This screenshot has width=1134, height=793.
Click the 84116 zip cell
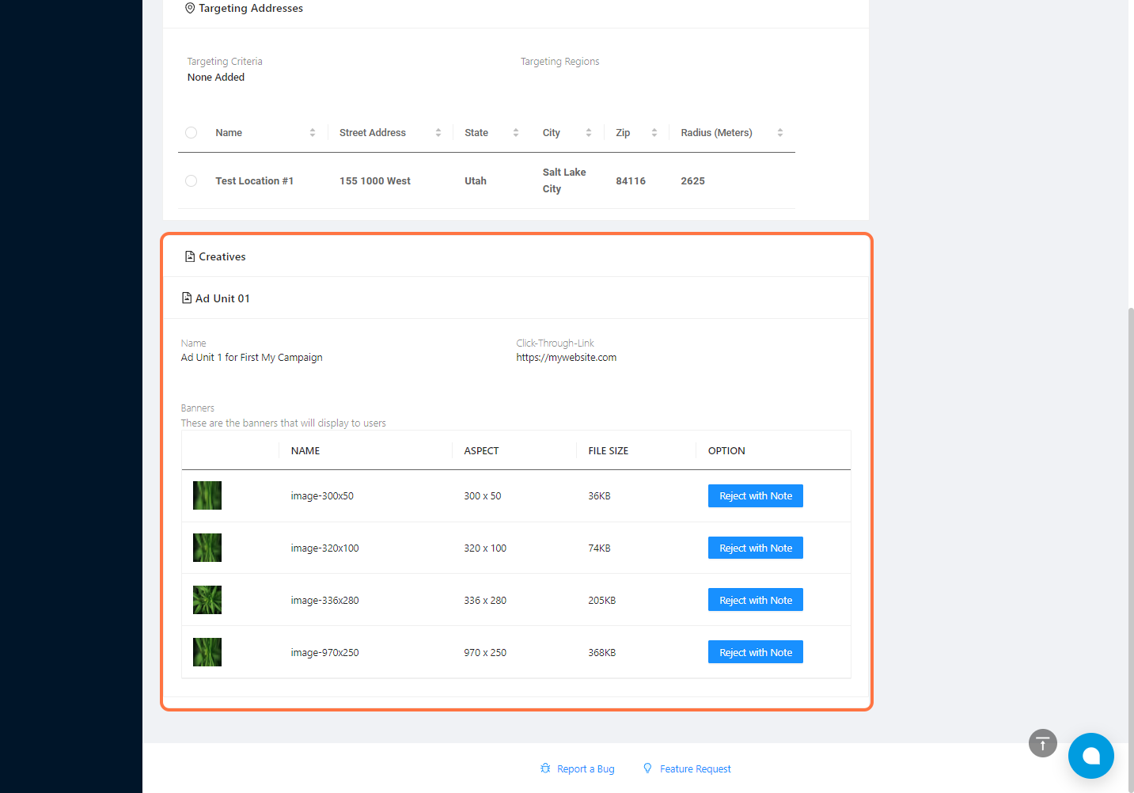point(631,181)
